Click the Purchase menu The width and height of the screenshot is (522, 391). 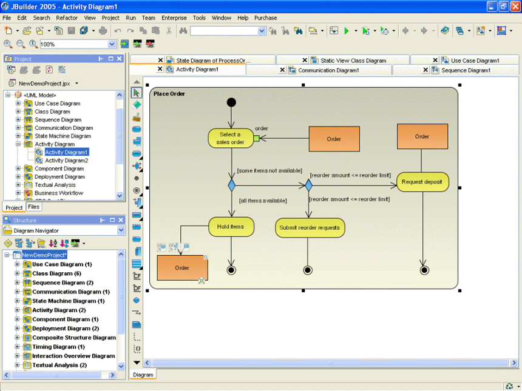[266, 18]
